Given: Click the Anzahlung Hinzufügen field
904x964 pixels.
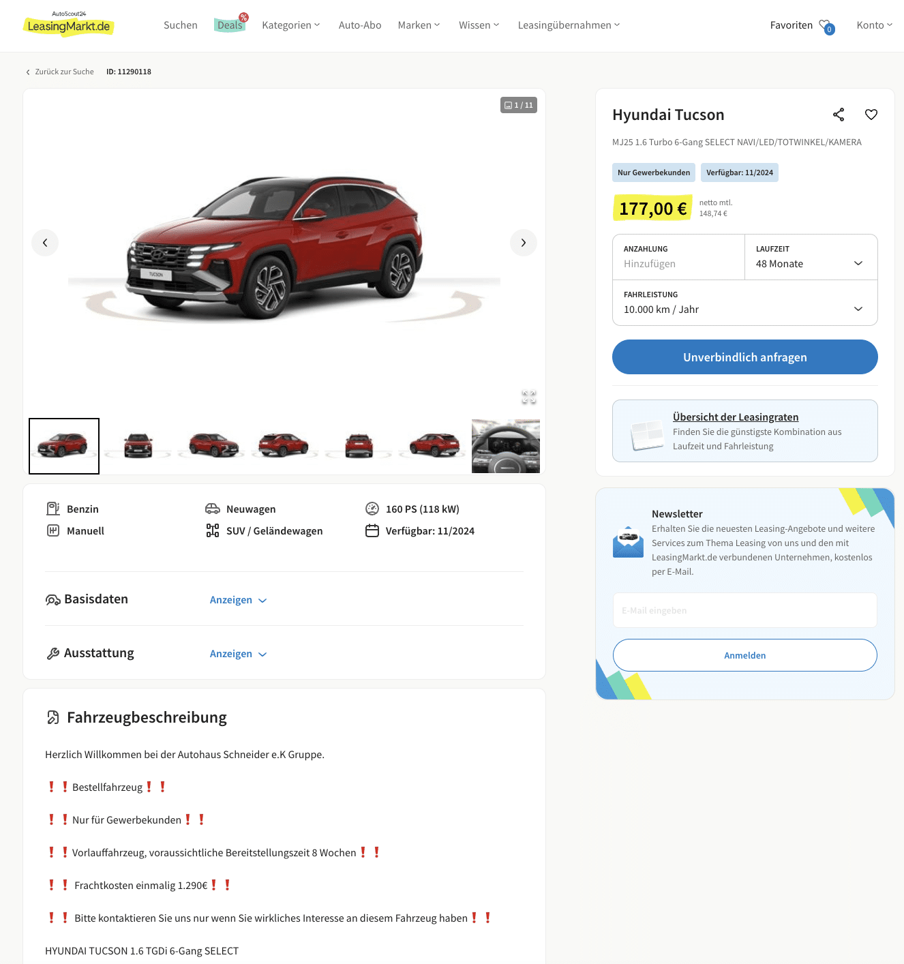Looking at the screenshot, I should click(x=679, y=257).
